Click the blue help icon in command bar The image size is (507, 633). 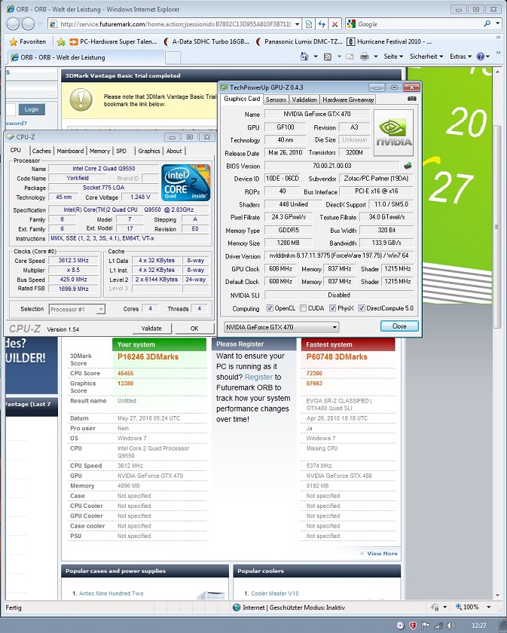tap(481, 57)
